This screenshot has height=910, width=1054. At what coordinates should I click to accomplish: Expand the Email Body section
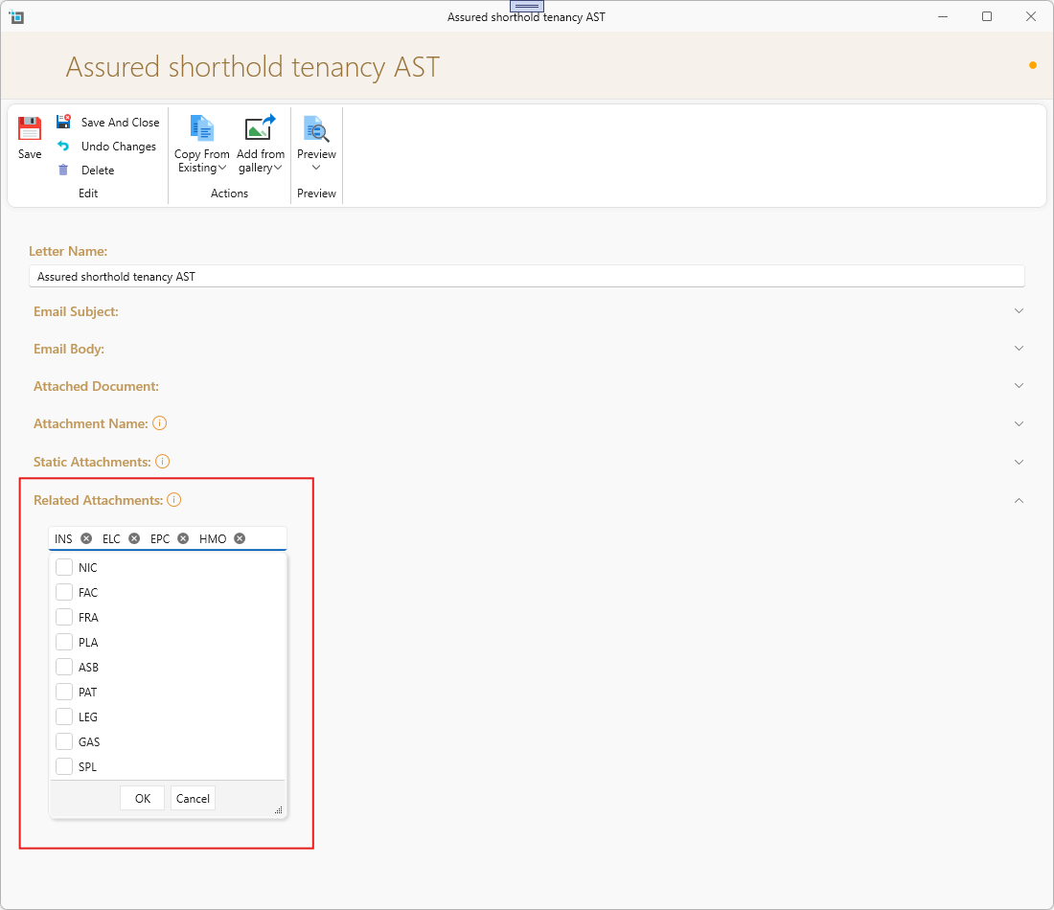pos(1019,349)
